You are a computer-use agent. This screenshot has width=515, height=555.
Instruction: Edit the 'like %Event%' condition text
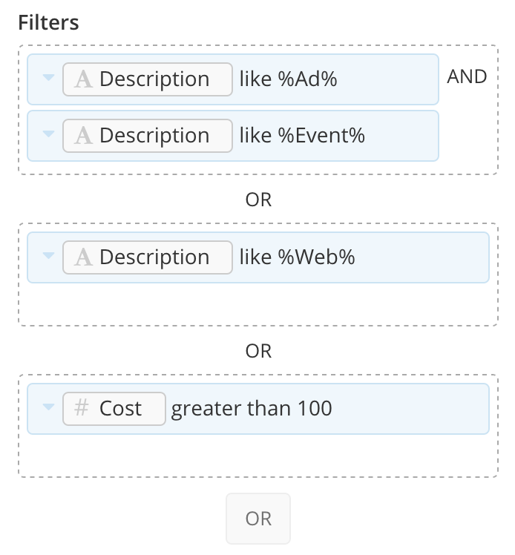point(302,136)
